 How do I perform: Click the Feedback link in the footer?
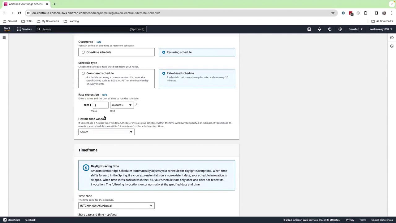coord(30,220)
